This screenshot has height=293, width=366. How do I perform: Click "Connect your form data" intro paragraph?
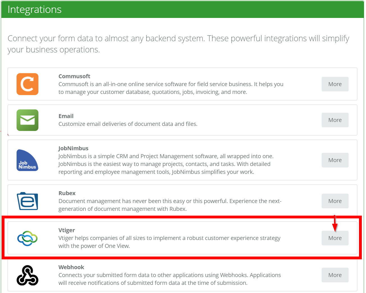(178, 44)
